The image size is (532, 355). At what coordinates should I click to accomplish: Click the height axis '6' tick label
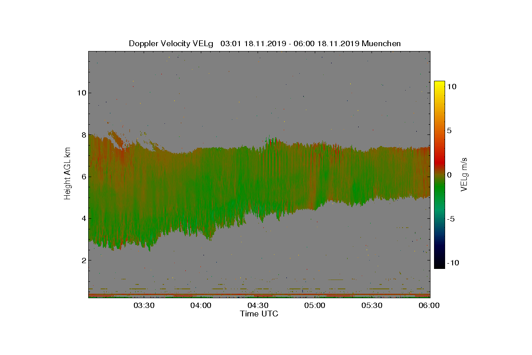(83, 176)
